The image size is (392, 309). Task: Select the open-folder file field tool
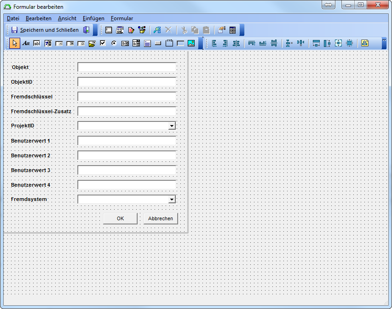92,43
